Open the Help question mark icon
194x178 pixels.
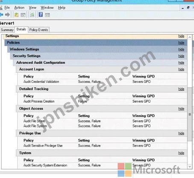click(x=41, y=15)
